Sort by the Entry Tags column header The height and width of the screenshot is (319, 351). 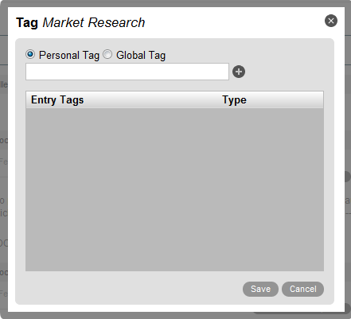(x=57, y=100)
